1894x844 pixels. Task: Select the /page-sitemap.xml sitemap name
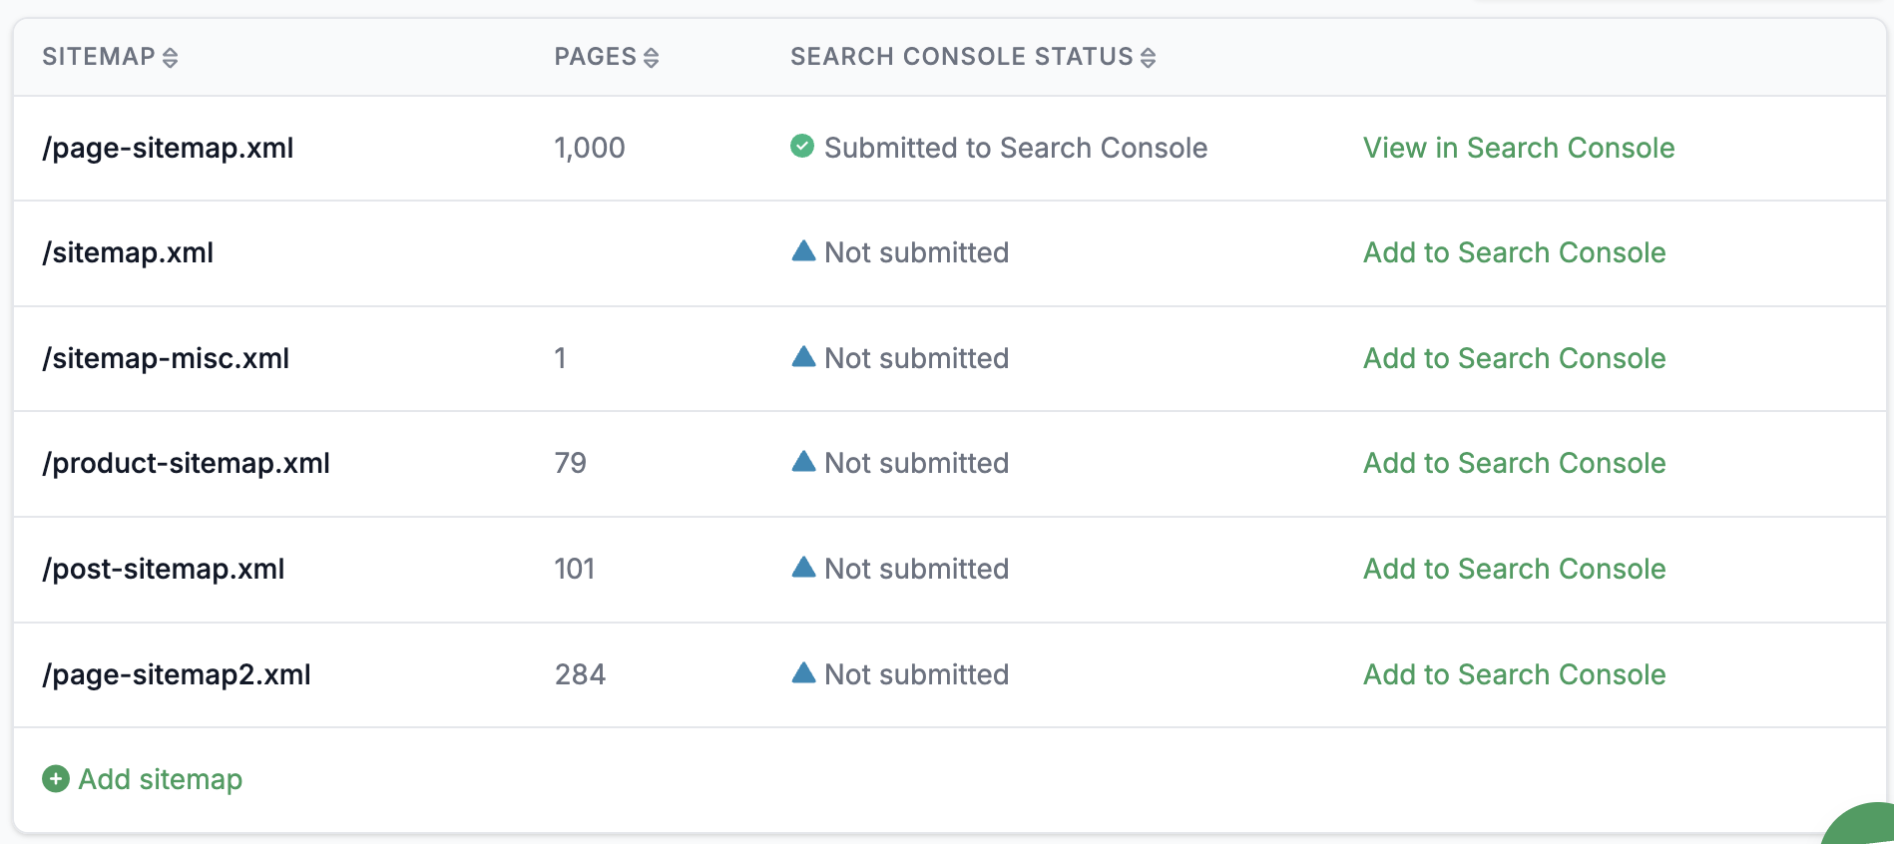[168, 148]
